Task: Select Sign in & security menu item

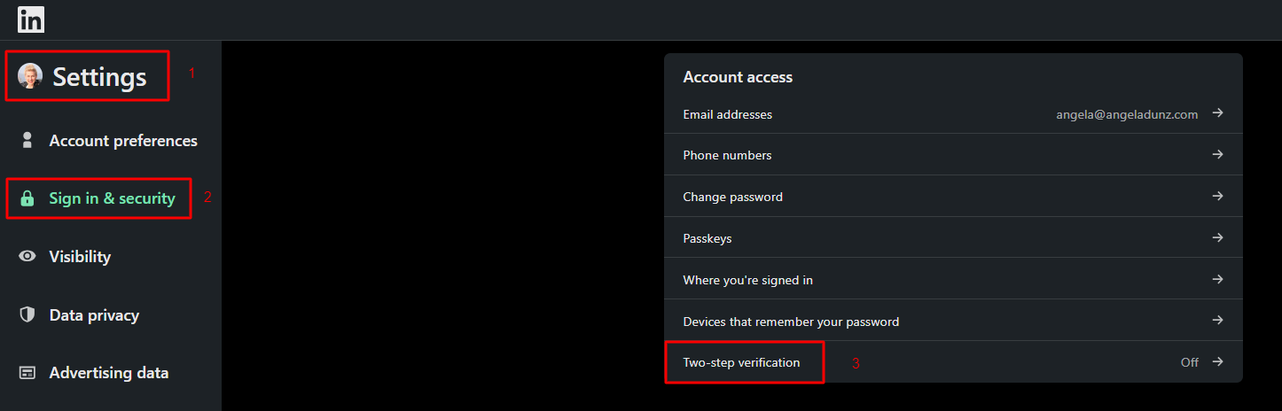Action: point(111,198)
